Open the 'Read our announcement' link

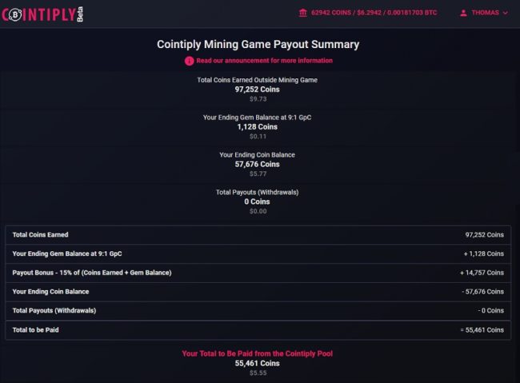click(264, 61)
